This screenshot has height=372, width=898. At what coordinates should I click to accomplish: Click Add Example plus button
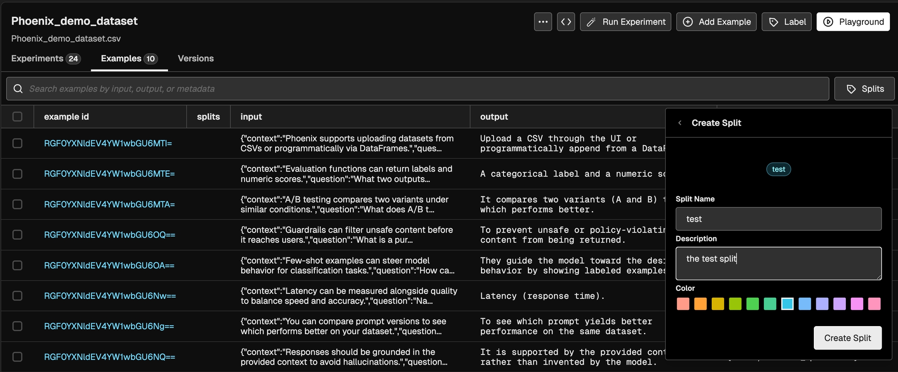coord(716,22)
